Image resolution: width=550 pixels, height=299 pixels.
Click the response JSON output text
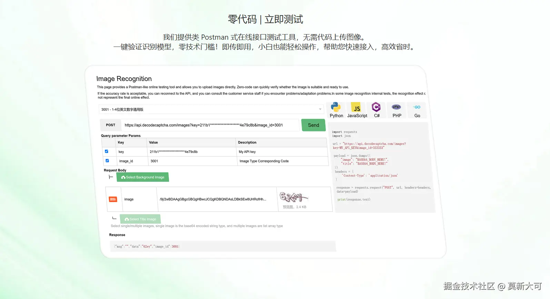[147, 247]
